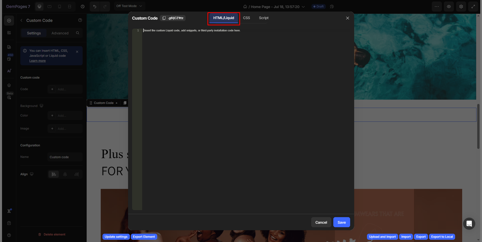482x242 pixels.
Task: Click Update settings button
Action: pos(116,237)
